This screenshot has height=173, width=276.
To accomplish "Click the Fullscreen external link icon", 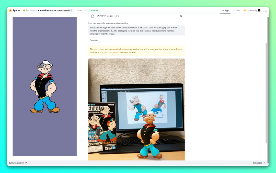I will (264, 163).
